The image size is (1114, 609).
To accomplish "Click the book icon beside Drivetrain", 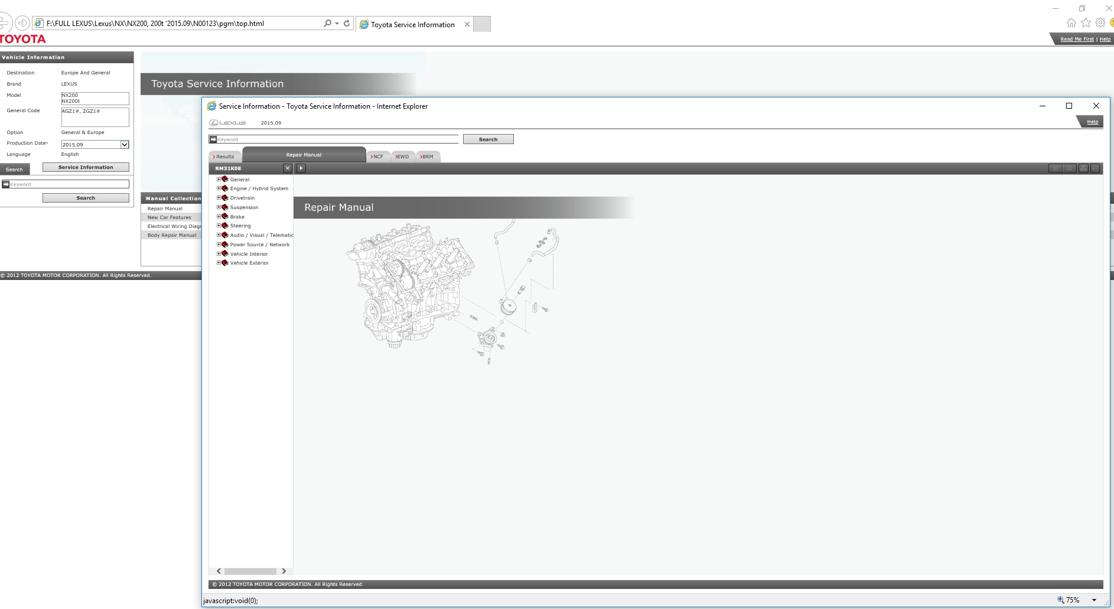I will 224,198.
